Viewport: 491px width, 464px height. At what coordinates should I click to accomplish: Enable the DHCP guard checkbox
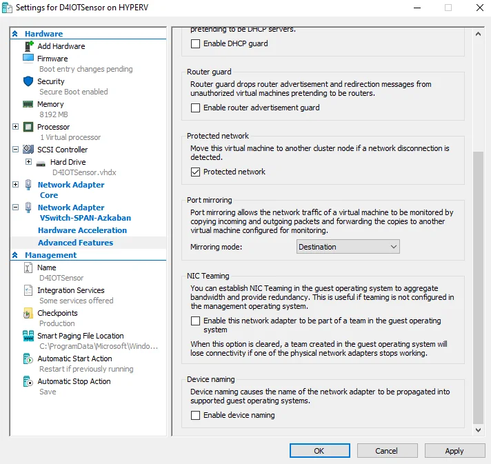point(196,43)
